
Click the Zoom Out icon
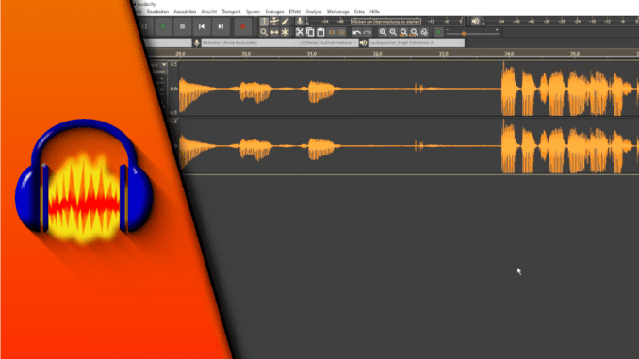393,32
